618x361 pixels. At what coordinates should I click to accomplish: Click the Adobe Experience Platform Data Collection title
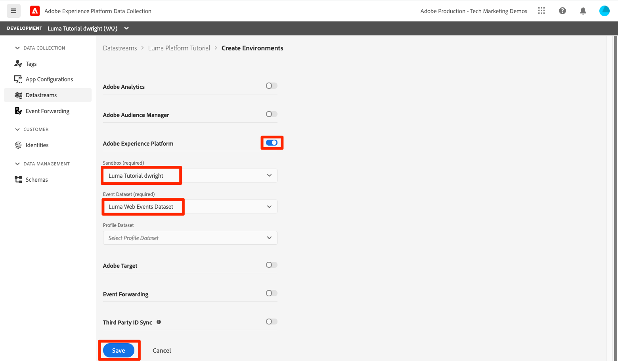tap(98, 11)
